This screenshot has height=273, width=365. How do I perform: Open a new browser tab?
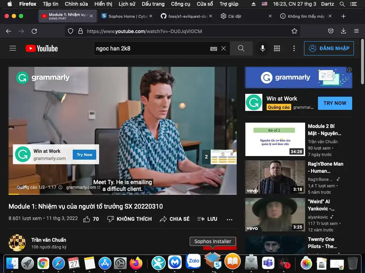click(343, 16)
